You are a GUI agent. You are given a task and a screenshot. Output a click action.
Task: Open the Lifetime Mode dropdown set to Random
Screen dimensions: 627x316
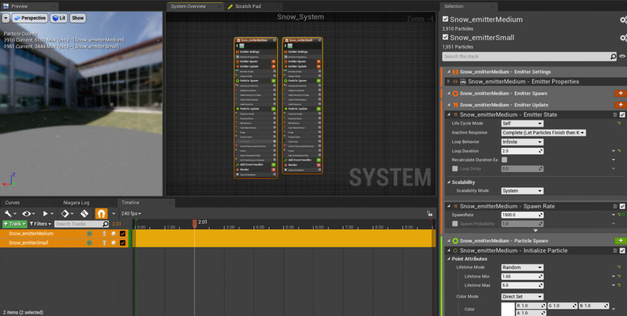coord(522,268)
